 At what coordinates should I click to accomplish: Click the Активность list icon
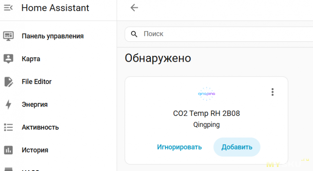pos(8,127)
